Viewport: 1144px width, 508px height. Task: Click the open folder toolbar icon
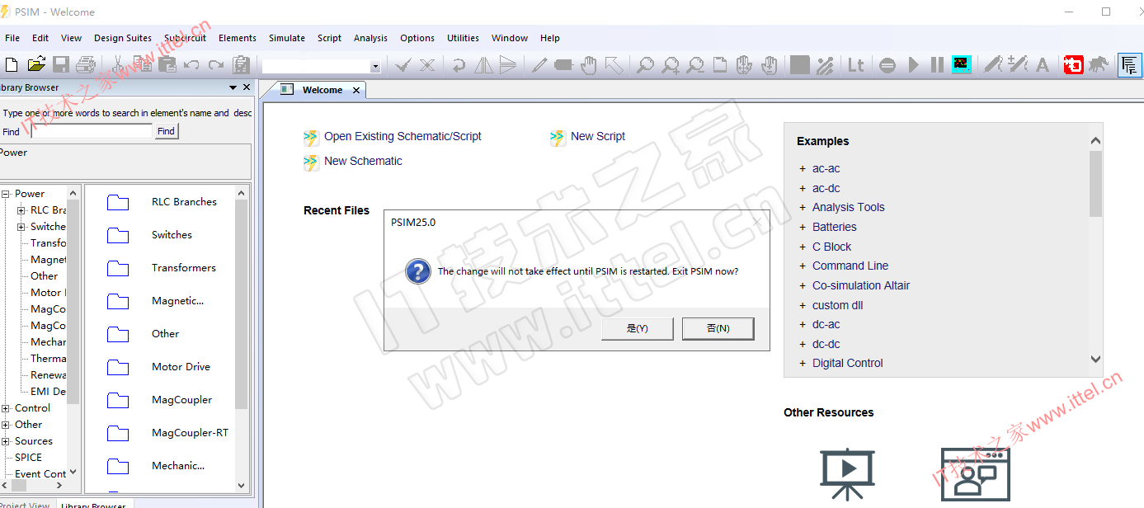point(36,64)
